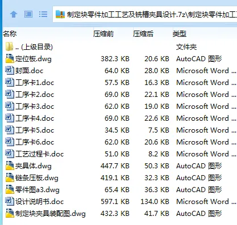Screen dimensions: 237x225
Task: Select the 封面.doc Word icon
Action: pos(10,70)
